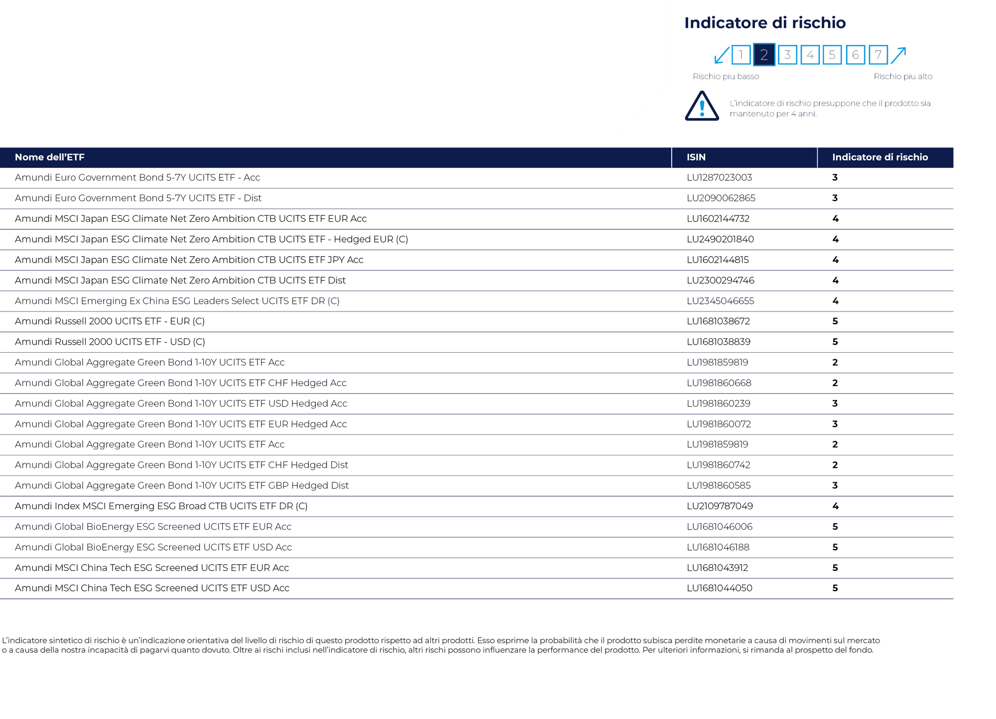
Task: Click the Green Bond ETF GBP Hedged Dist name
Action: coord(181,485)
